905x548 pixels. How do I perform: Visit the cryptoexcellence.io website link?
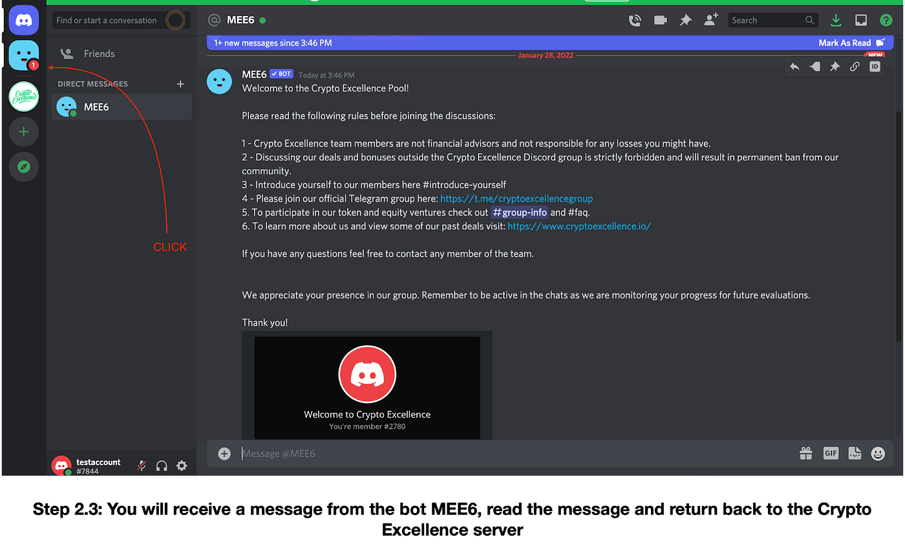[579, 226]
